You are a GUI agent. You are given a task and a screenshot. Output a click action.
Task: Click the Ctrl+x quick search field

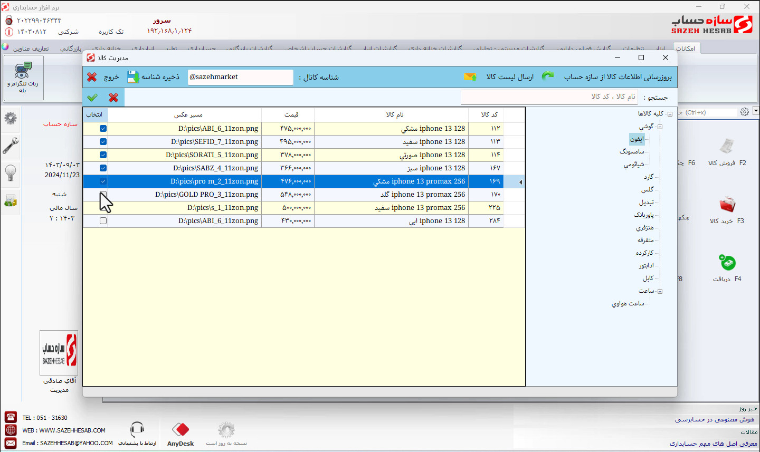[x=707, y=112]
